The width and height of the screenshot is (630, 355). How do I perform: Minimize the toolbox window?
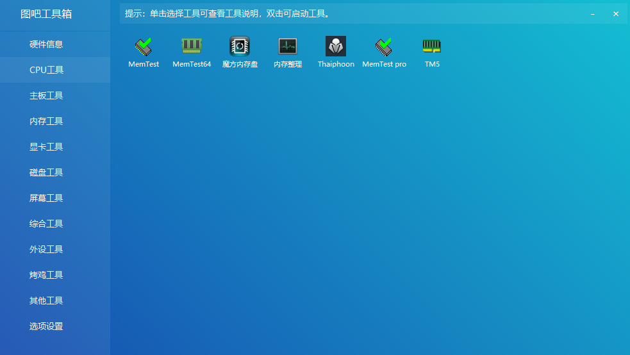click(593, 14)
